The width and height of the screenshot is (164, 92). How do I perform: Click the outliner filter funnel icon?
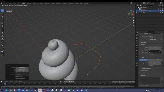pyautogui.click(x=159, y=5)
